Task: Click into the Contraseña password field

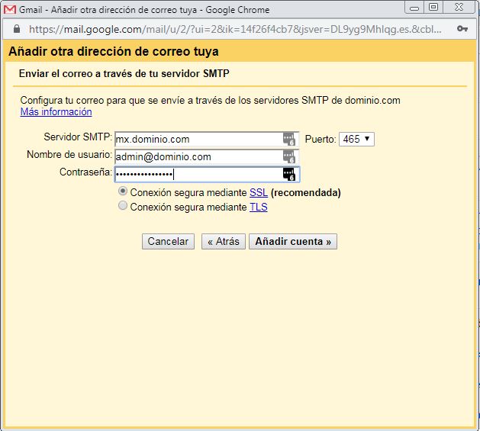Action: tap(197, 174)
